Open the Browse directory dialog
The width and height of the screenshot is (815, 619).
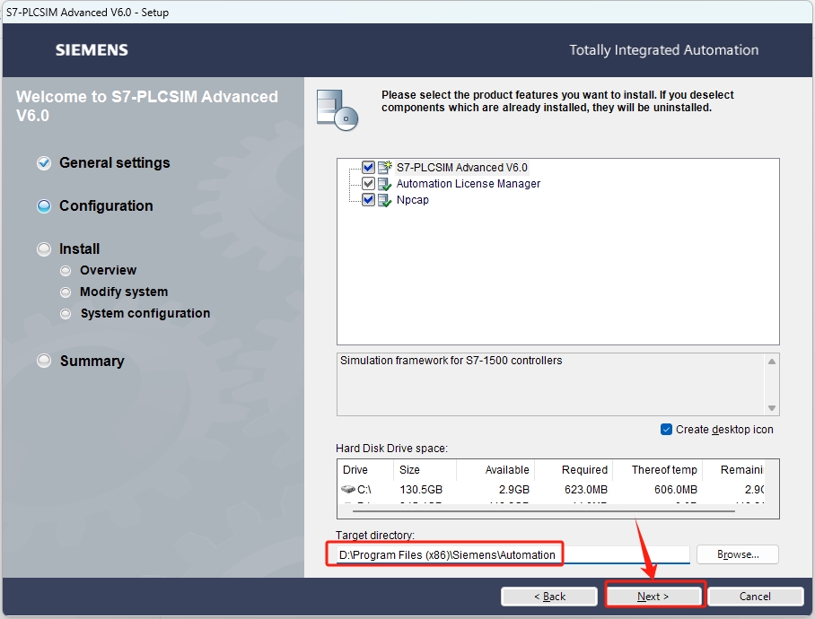pos(737,554)
